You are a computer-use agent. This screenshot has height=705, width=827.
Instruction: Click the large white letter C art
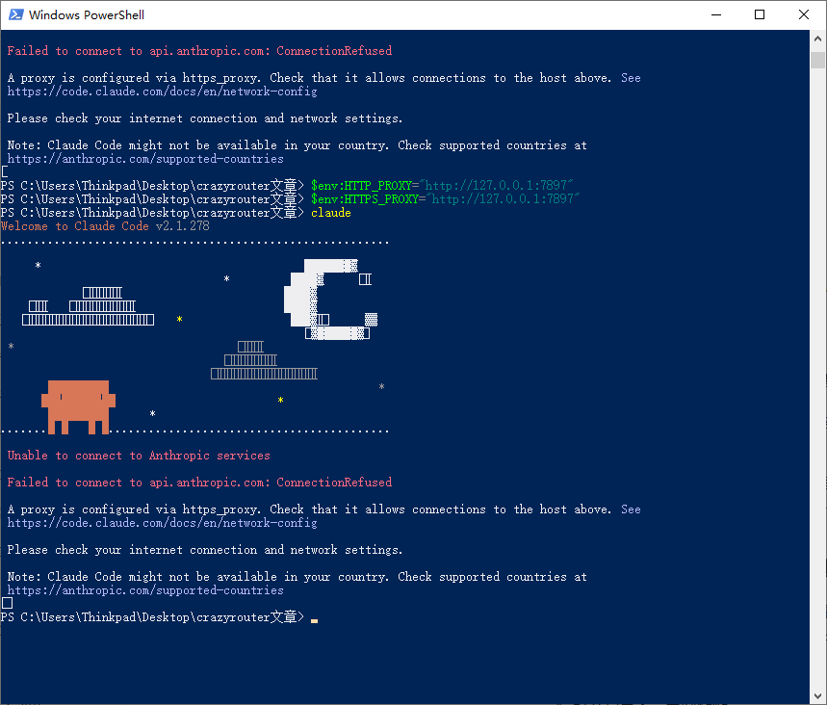[x=330, y=300]
